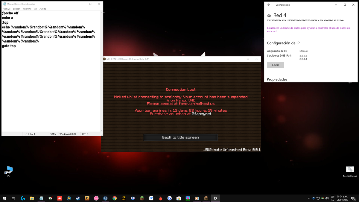The width and height of the screenshot is (359, 202).
Task: Open the Formato menu in Notepad
Action: (x=27, y=9)
